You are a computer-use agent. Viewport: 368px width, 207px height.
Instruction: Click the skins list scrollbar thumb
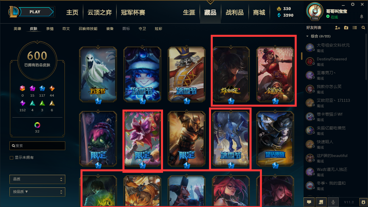pyautogui.click(x=302, y=56)
